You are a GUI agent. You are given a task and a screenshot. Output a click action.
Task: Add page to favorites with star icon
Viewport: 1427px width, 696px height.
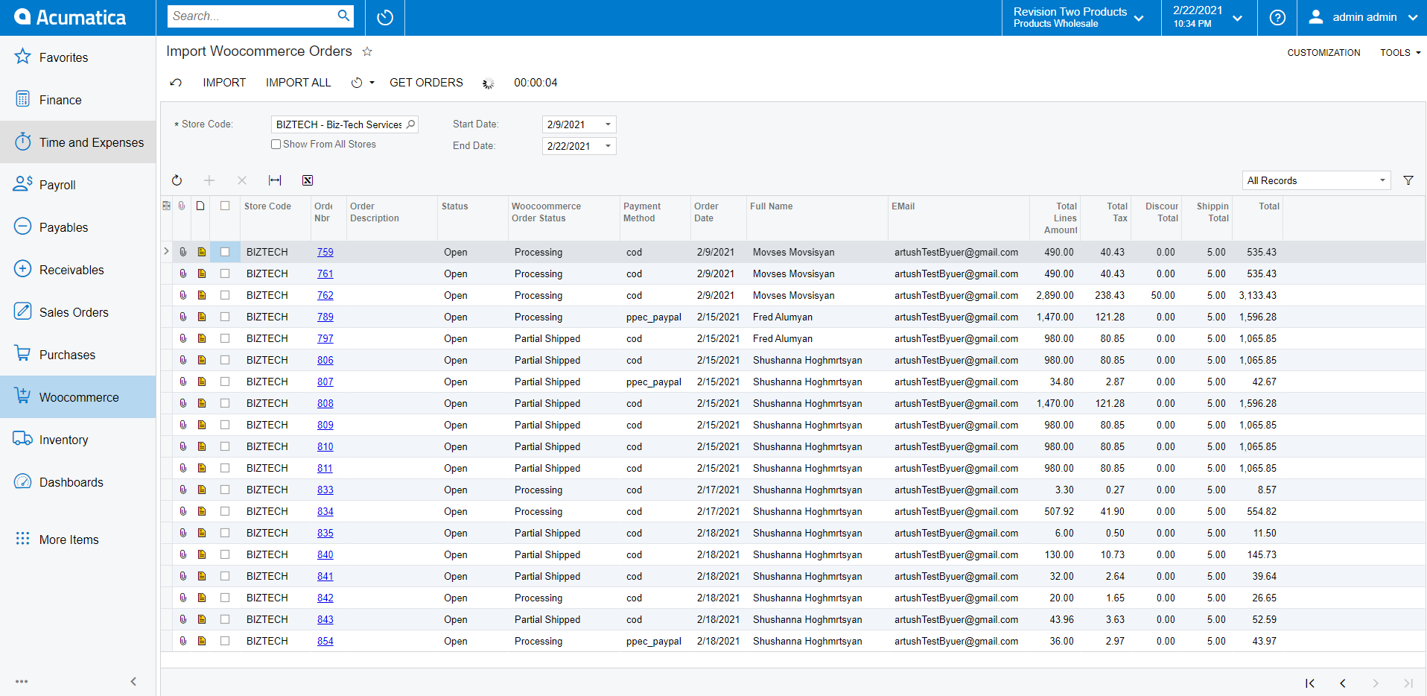coord(367,51)
